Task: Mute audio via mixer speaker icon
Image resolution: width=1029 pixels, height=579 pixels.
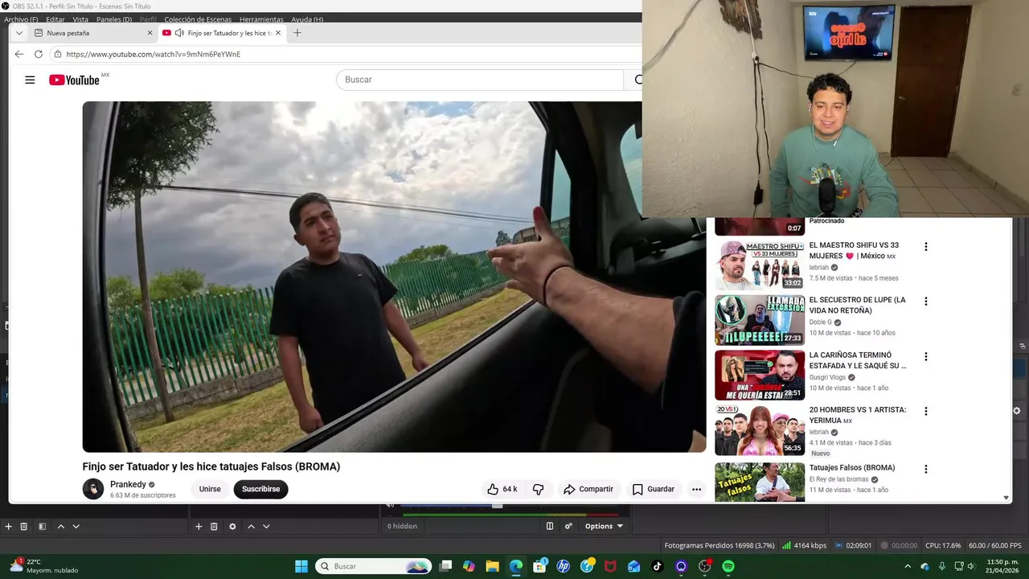Action: point(390,506)
